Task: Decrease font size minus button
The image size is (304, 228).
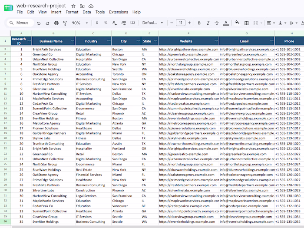Action: point(172,23)
